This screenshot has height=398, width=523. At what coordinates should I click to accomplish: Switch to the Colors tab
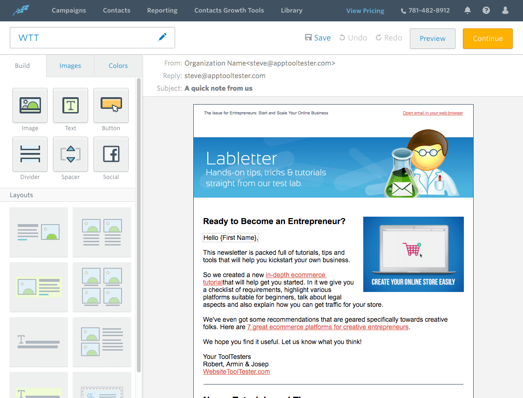pyautogui.click(x=118, y=66)
